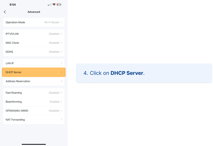Open IPTV/VLAN settings
213x146 pixels.
pyautogui.click(x=34, y=34)
